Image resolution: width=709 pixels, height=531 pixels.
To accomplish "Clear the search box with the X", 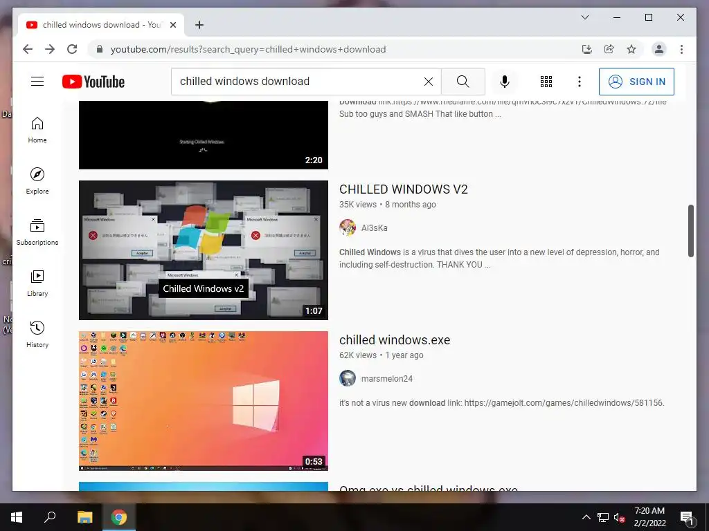I will [x=428, y=82].
